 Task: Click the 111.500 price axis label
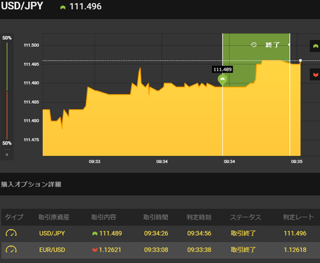click(31, 45)
